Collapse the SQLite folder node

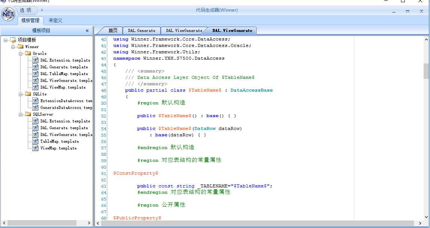click(x=21, y=94)
